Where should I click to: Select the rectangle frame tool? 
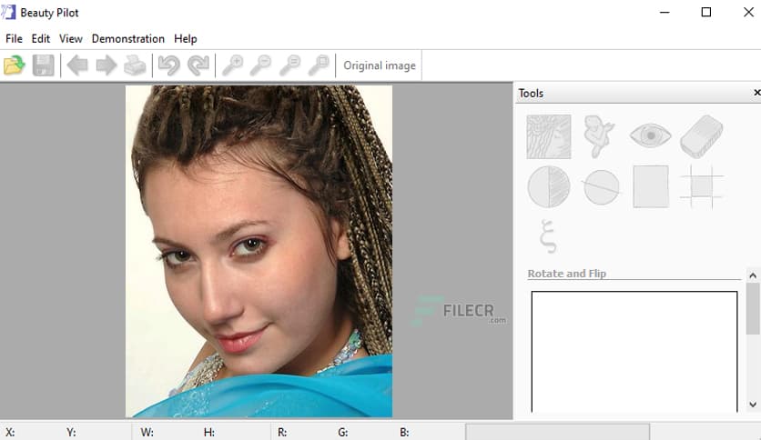651,186
